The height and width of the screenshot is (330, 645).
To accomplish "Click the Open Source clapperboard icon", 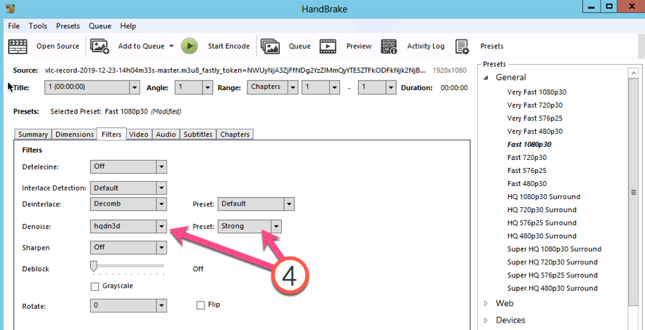I will [17, 47].
